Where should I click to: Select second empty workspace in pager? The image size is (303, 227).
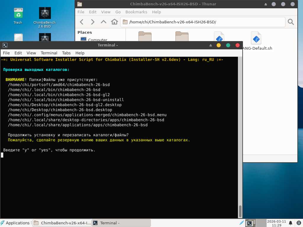[261, 223]
